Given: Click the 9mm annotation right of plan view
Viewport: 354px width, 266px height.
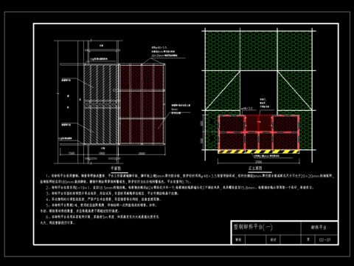Looking at the screenshot, I should [x=175, y=109].
